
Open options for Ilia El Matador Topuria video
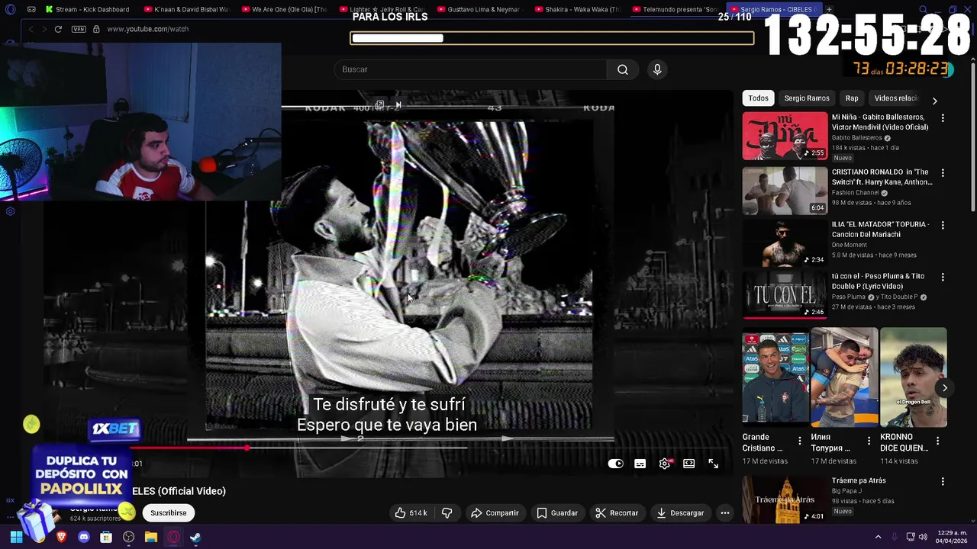click(x=943, y=225)
